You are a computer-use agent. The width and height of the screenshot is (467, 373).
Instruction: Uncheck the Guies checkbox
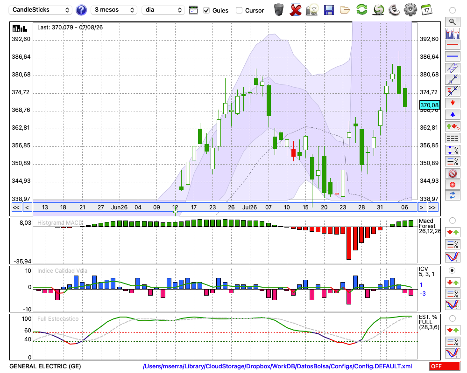(x=206, y=10)
